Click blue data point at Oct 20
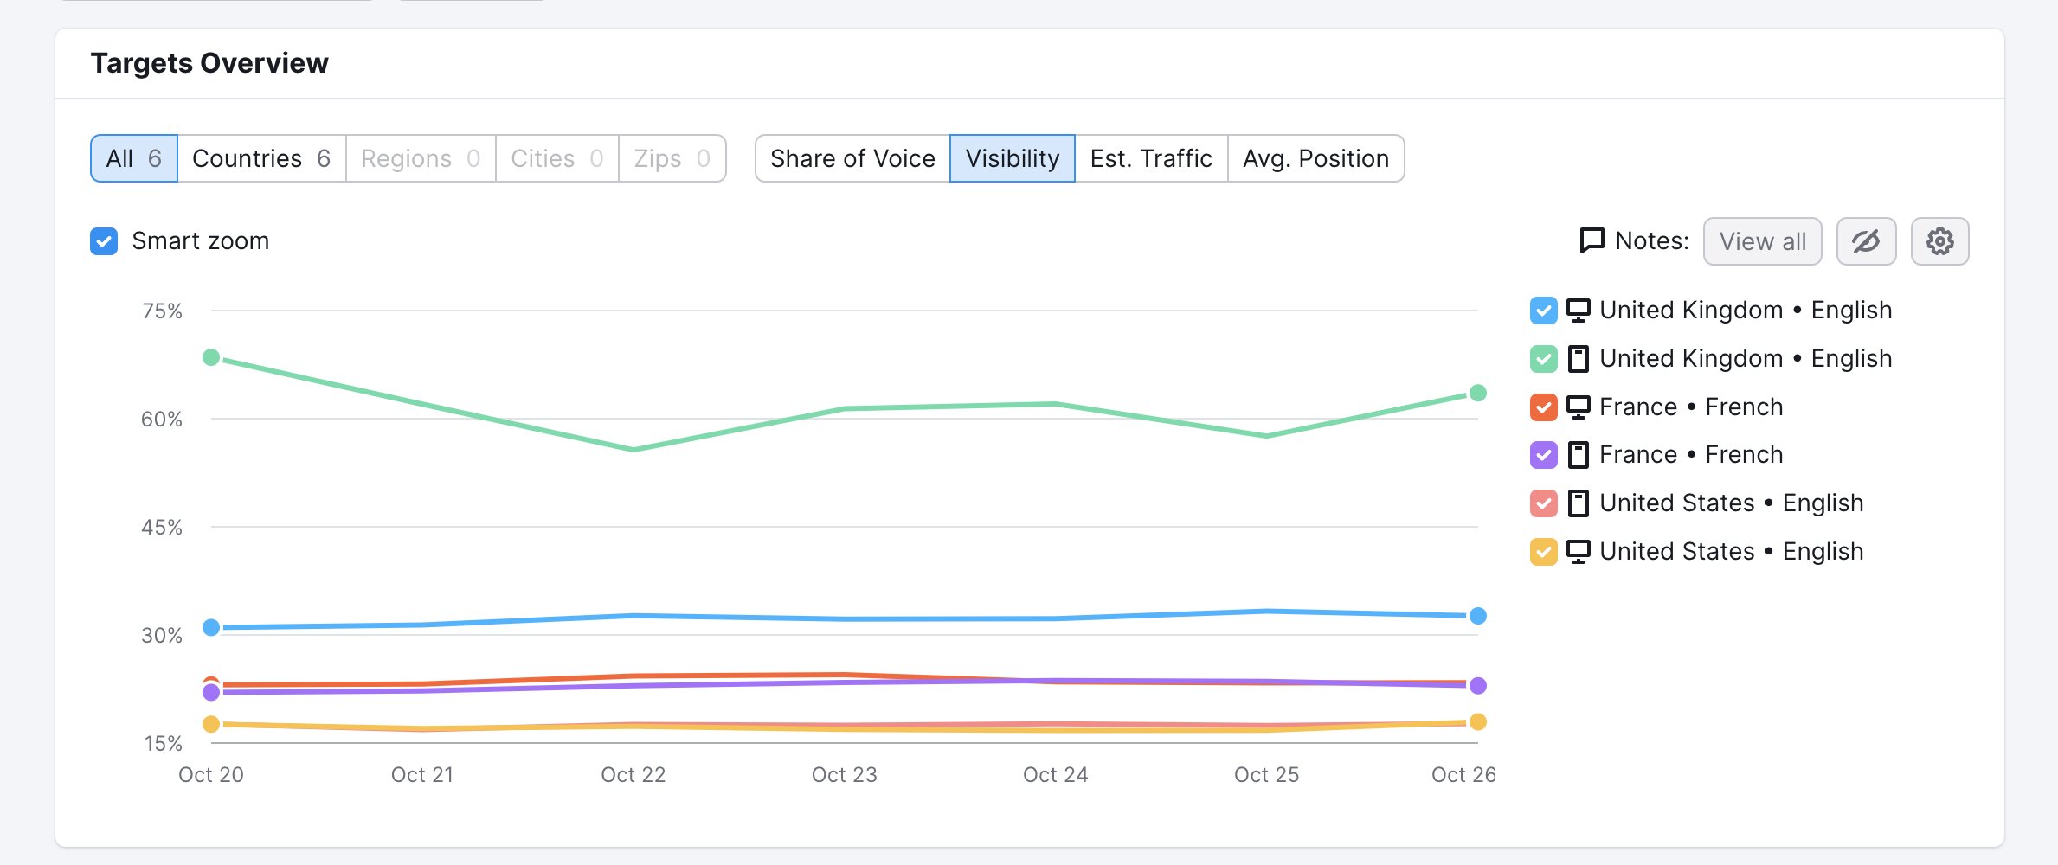2058x865 pixels. [x=211, y=627]
